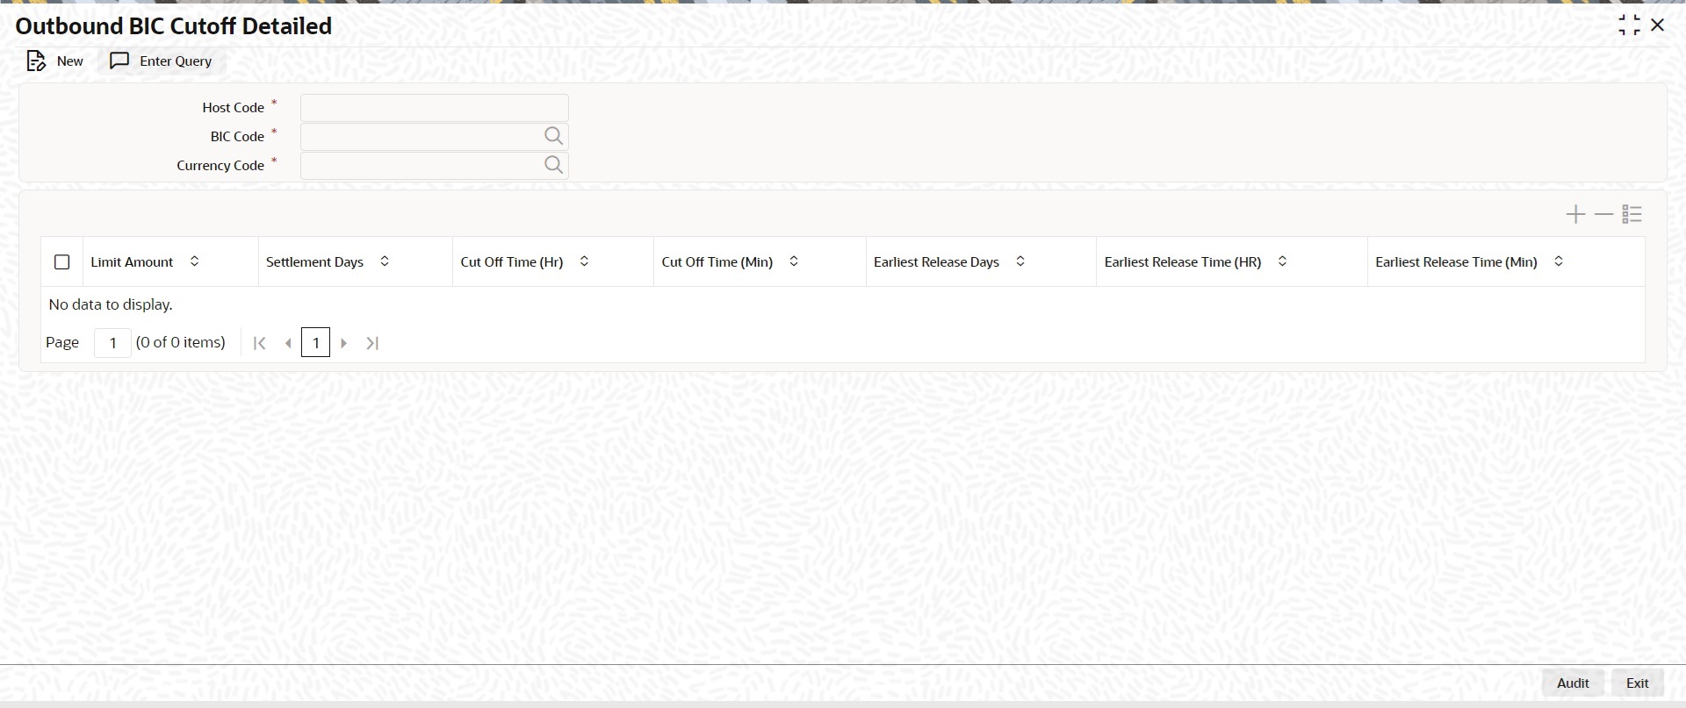Click the New label in toolbar
Image resolution: width=1686 pixels, height=708 pixels.
pyautogui.click(x=70, y=61)
